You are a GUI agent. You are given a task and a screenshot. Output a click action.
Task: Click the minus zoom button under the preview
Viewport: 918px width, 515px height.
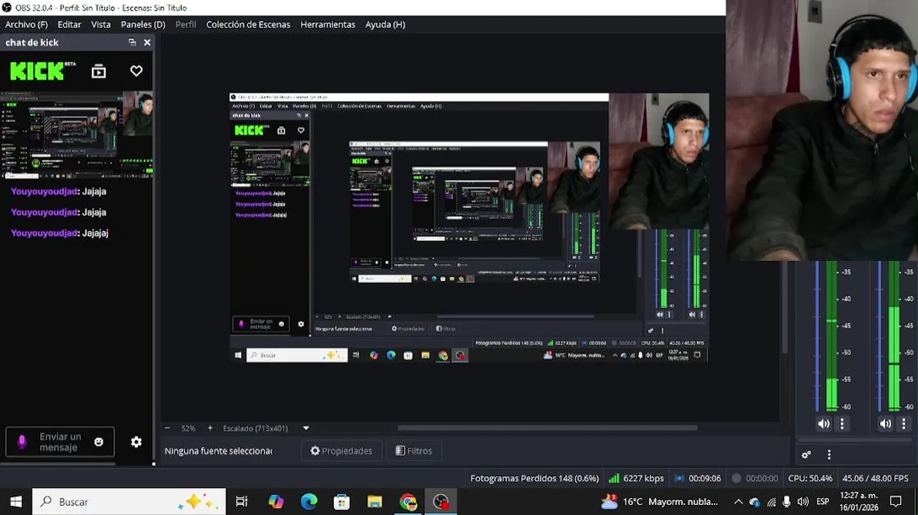[167, 428]
